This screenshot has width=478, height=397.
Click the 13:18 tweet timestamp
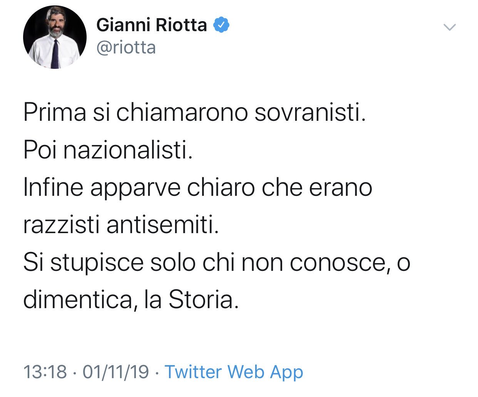click(x=45, y=372)
